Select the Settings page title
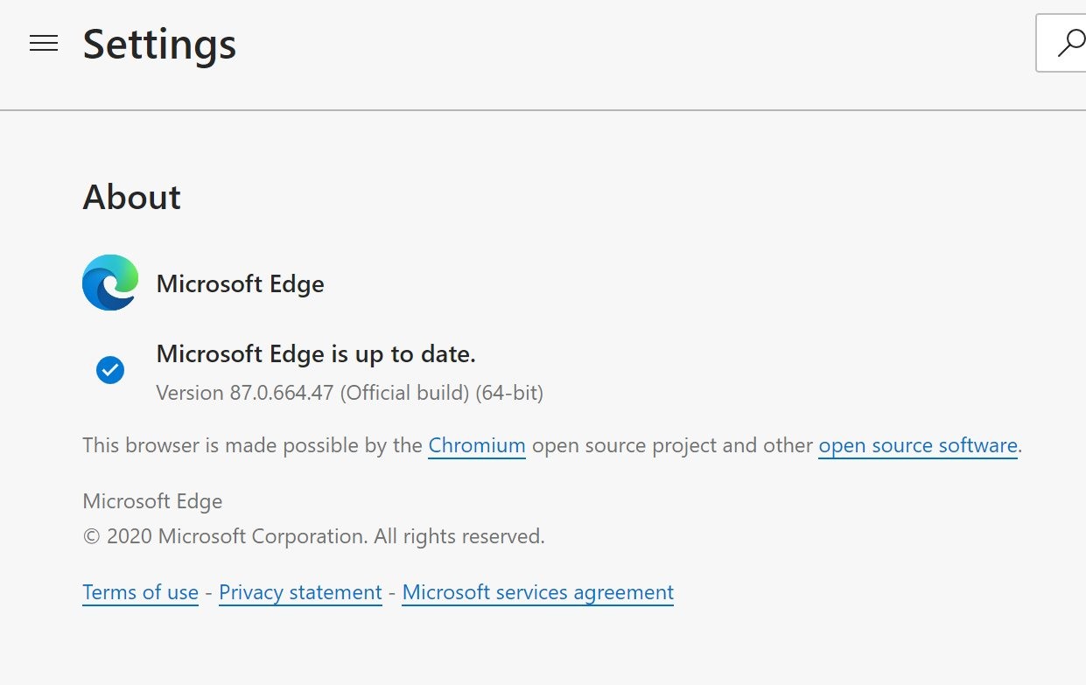The width and height of the screenshot is (1086, 685). pyautogui.click(x=159, y=45)
